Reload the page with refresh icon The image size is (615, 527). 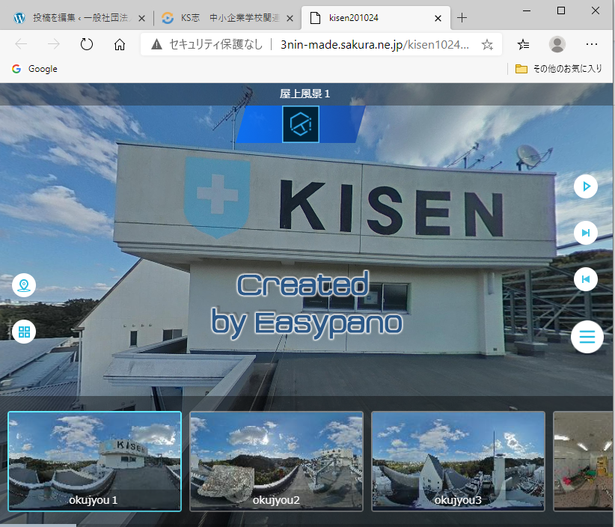click(x=87, y=44)
